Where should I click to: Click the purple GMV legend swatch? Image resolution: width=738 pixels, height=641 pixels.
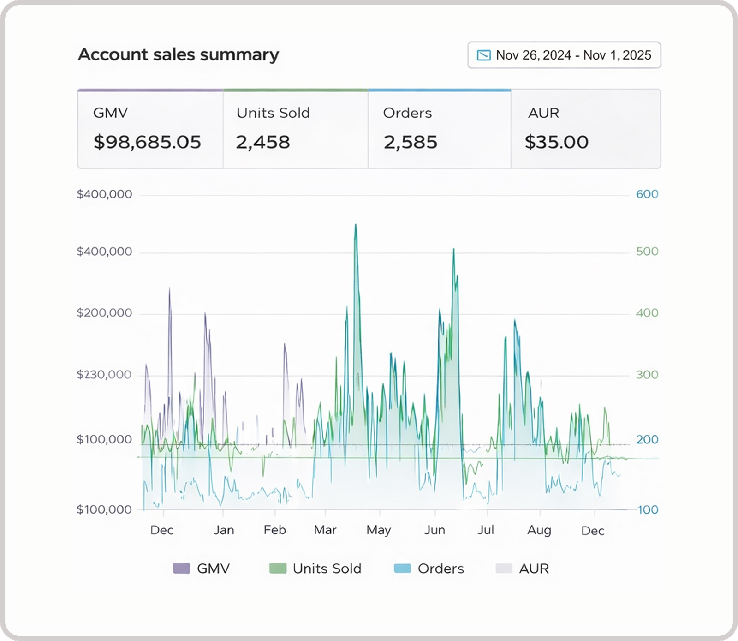(x=181, y=568)
